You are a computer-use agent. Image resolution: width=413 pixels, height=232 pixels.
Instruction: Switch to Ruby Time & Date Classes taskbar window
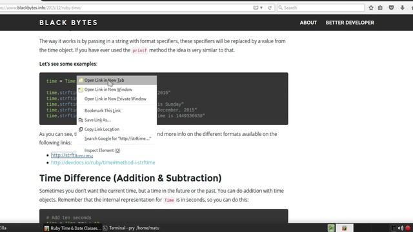(x=73, y=228)
